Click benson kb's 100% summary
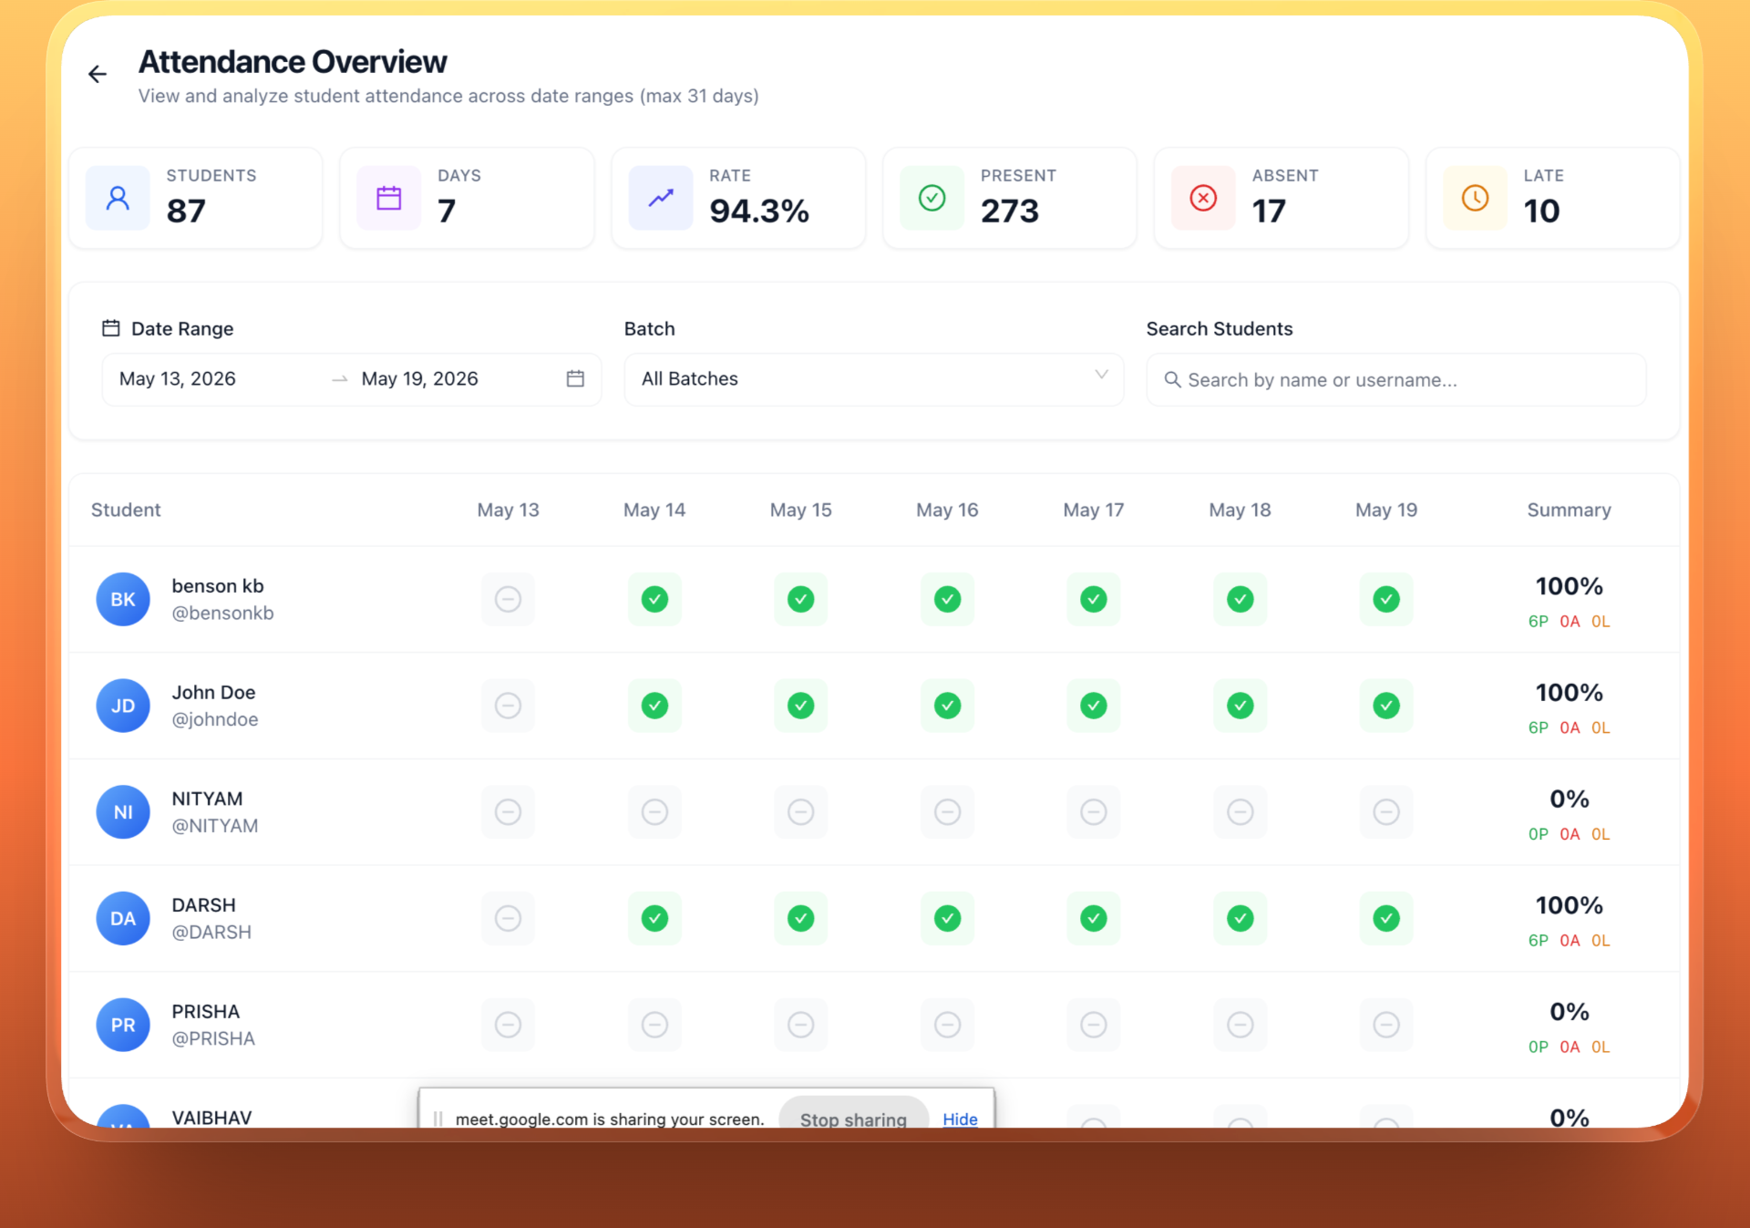Screen dimensions: 1750x1228 click(1569, 586)
